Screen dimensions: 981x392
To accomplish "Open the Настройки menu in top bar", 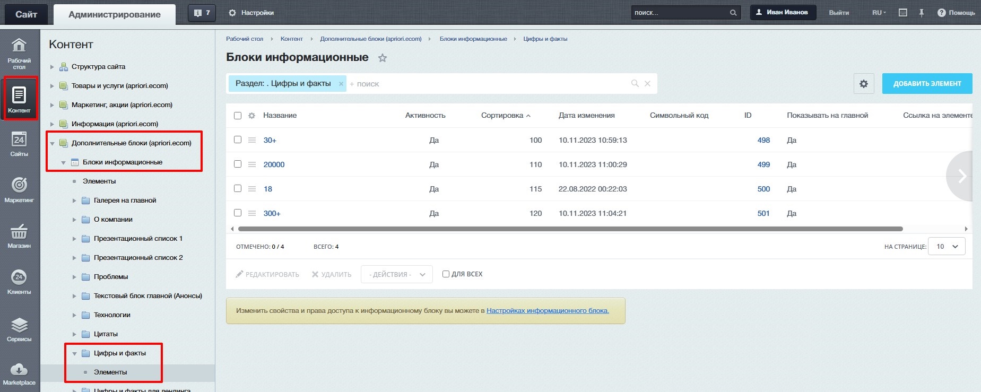I will (251, 13).
